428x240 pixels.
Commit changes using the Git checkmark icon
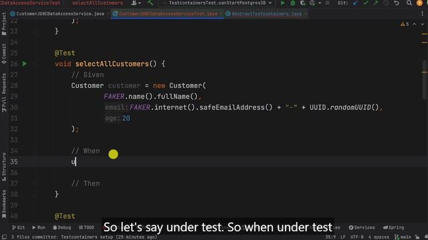tap(366, 3)
